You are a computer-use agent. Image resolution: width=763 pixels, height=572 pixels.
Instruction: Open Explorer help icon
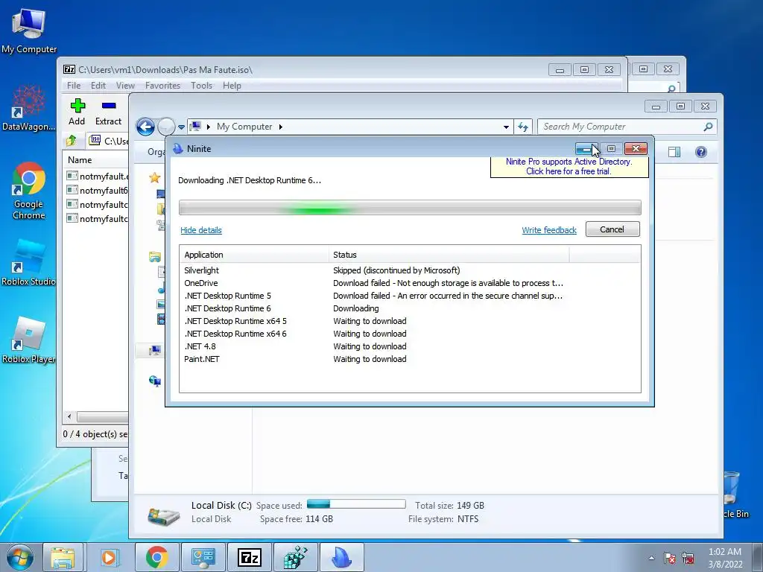click(x=700, y=152)
